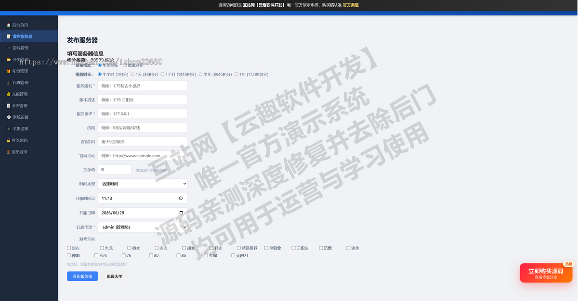
Task: Check the 神器 category box
Action: [69, 255]
